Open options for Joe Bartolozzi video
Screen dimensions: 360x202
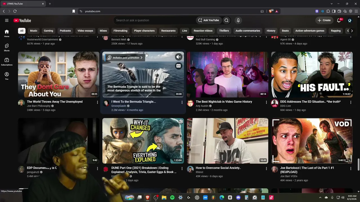[x=350, y=169]
